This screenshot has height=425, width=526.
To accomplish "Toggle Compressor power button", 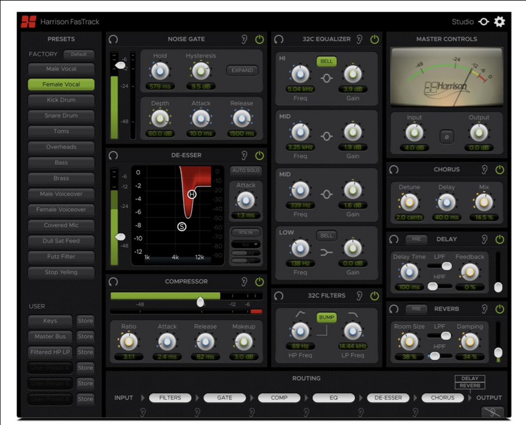I will point(259,282).
